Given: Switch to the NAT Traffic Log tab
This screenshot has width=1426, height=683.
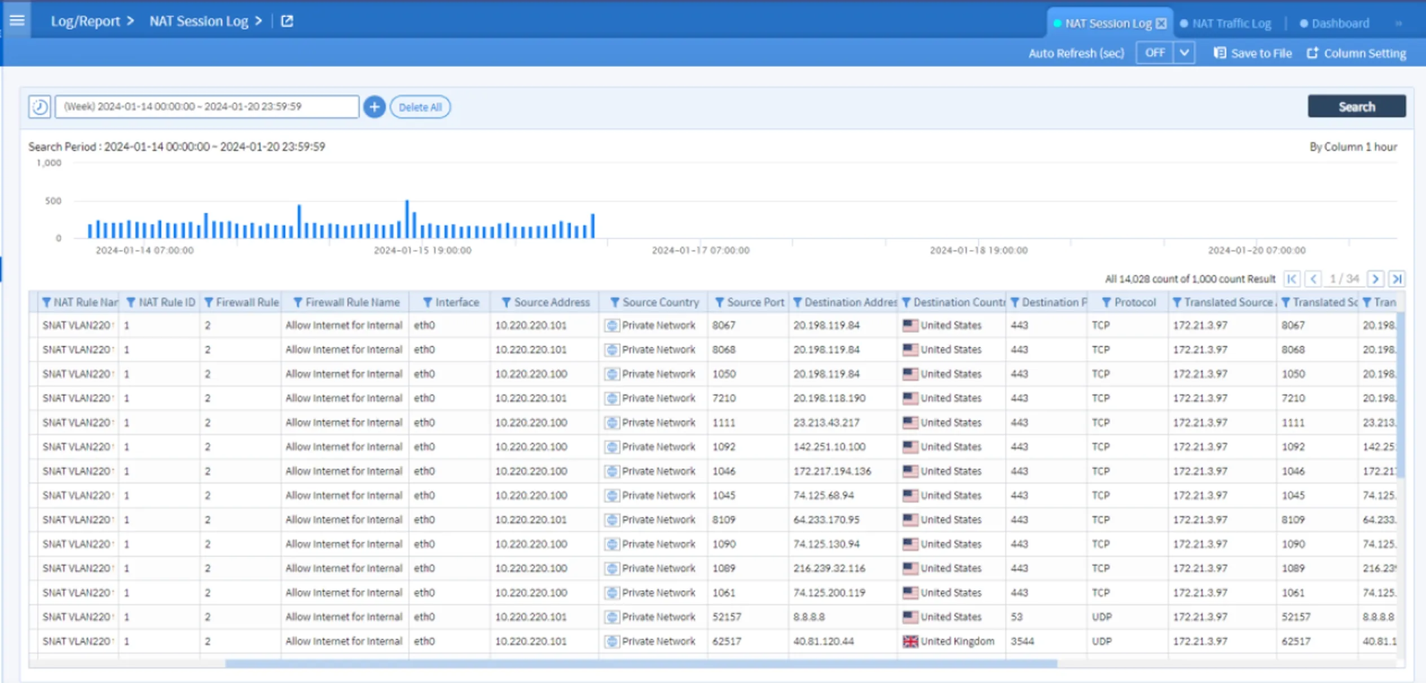Looking at the screenshot, I should click(x=1231, y=24).
